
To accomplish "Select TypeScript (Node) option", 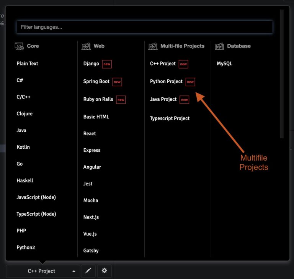I will (x=36, y=214).
